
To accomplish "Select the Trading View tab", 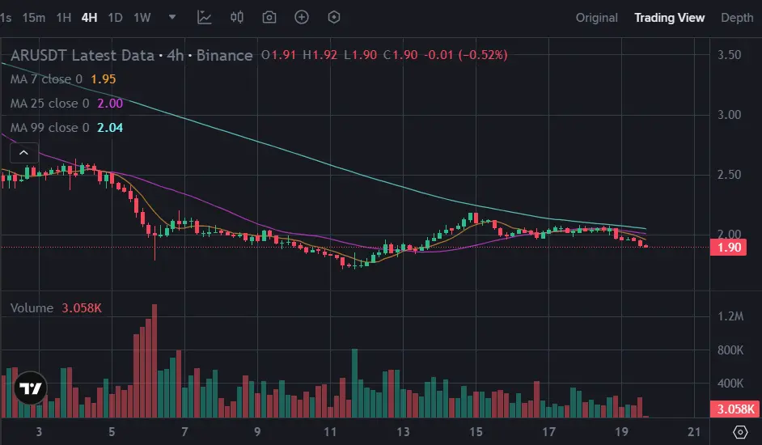I will point(669,17).
